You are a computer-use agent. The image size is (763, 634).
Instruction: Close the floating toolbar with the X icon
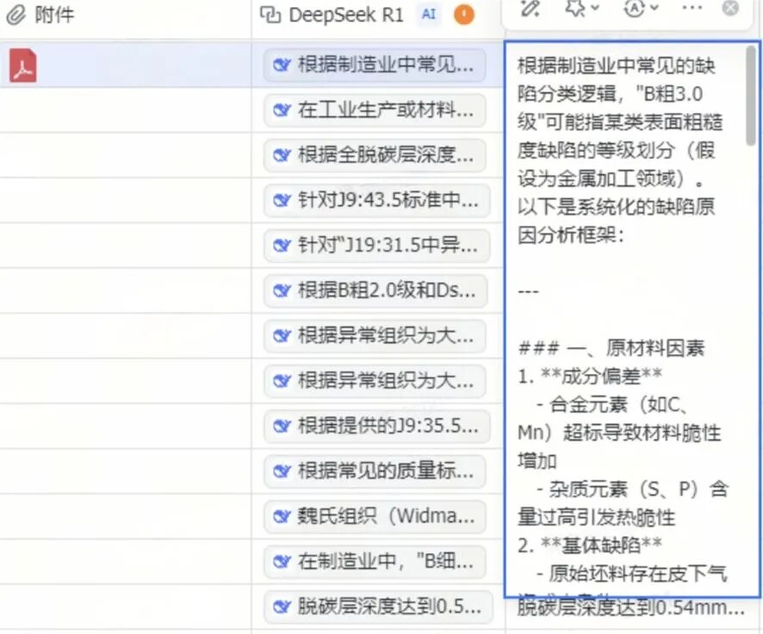coord(730,8)
